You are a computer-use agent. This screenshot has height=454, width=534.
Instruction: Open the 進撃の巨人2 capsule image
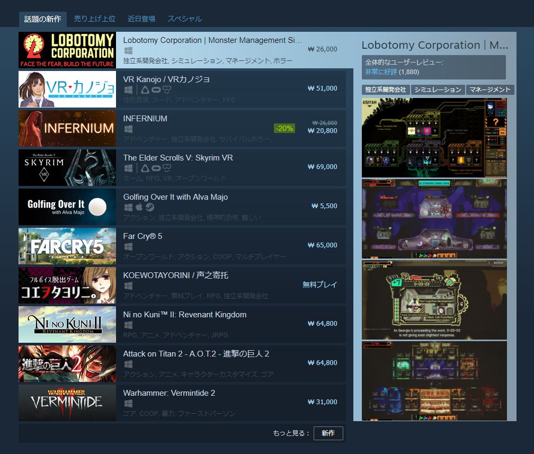tap(67, 363)
